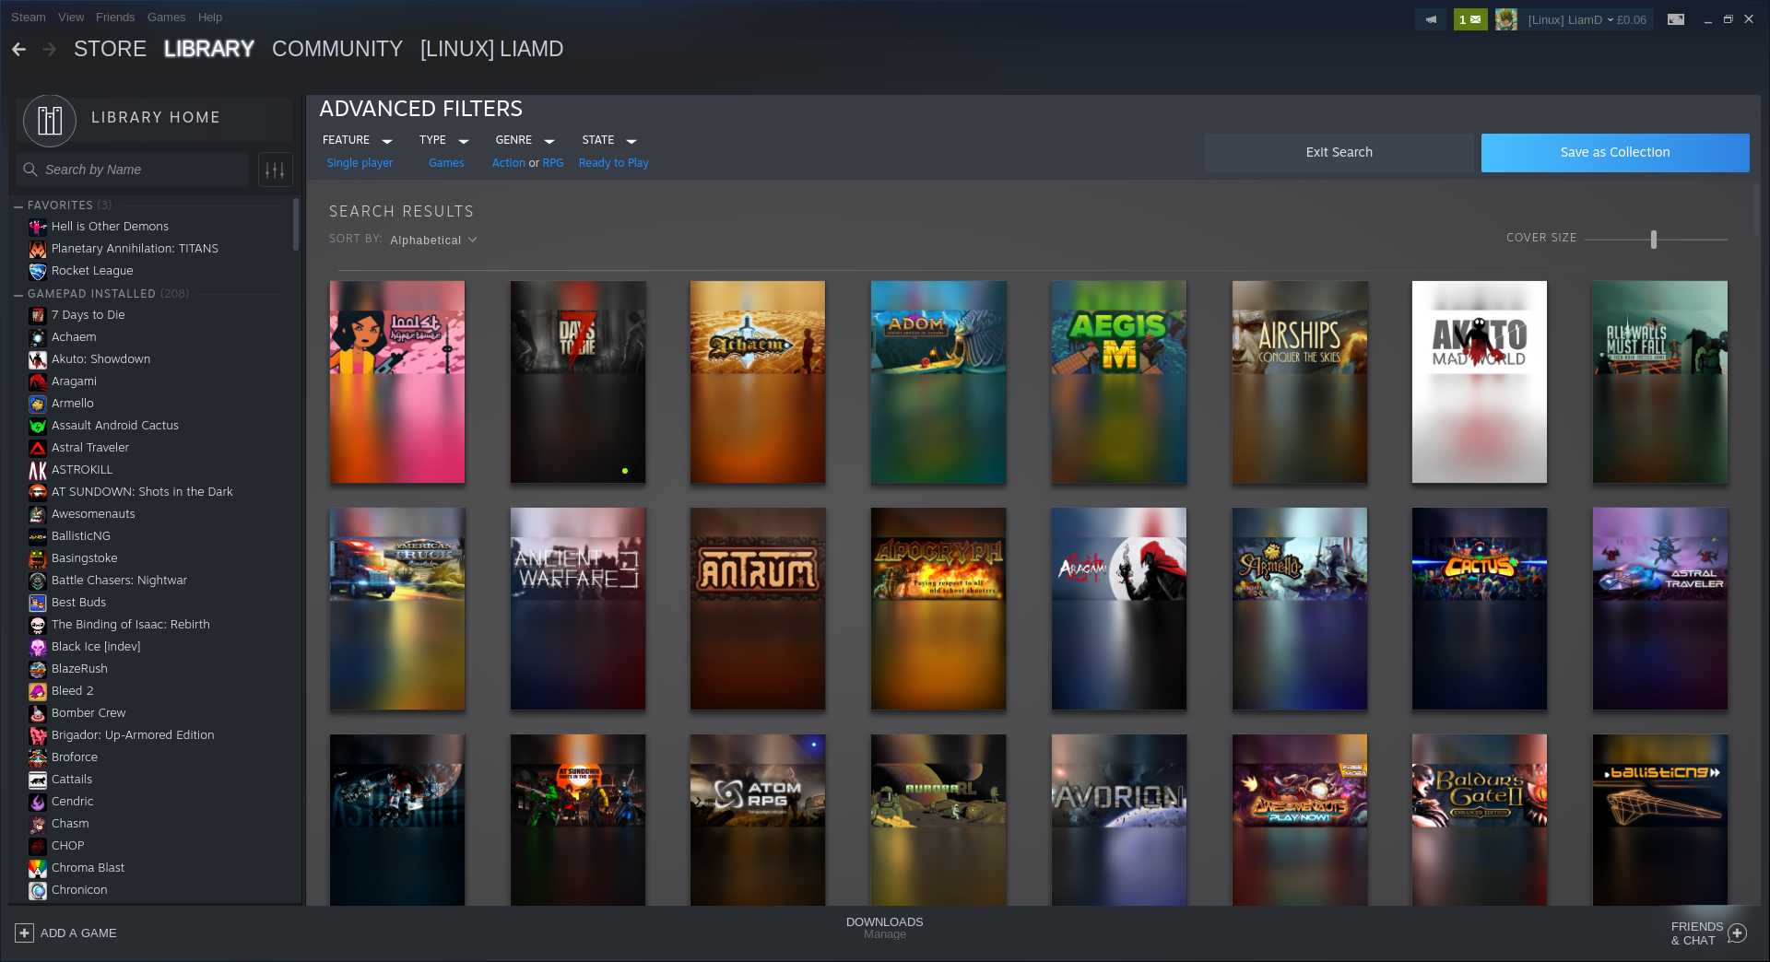Open the American Truck Simulator cover

[x=397, y=608]
